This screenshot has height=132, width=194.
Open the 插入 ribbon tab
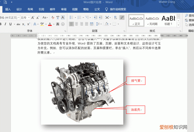tap(8, 9)
